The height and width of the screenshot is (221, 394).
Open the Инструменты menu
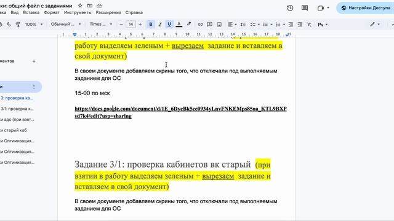coord(78,12)
